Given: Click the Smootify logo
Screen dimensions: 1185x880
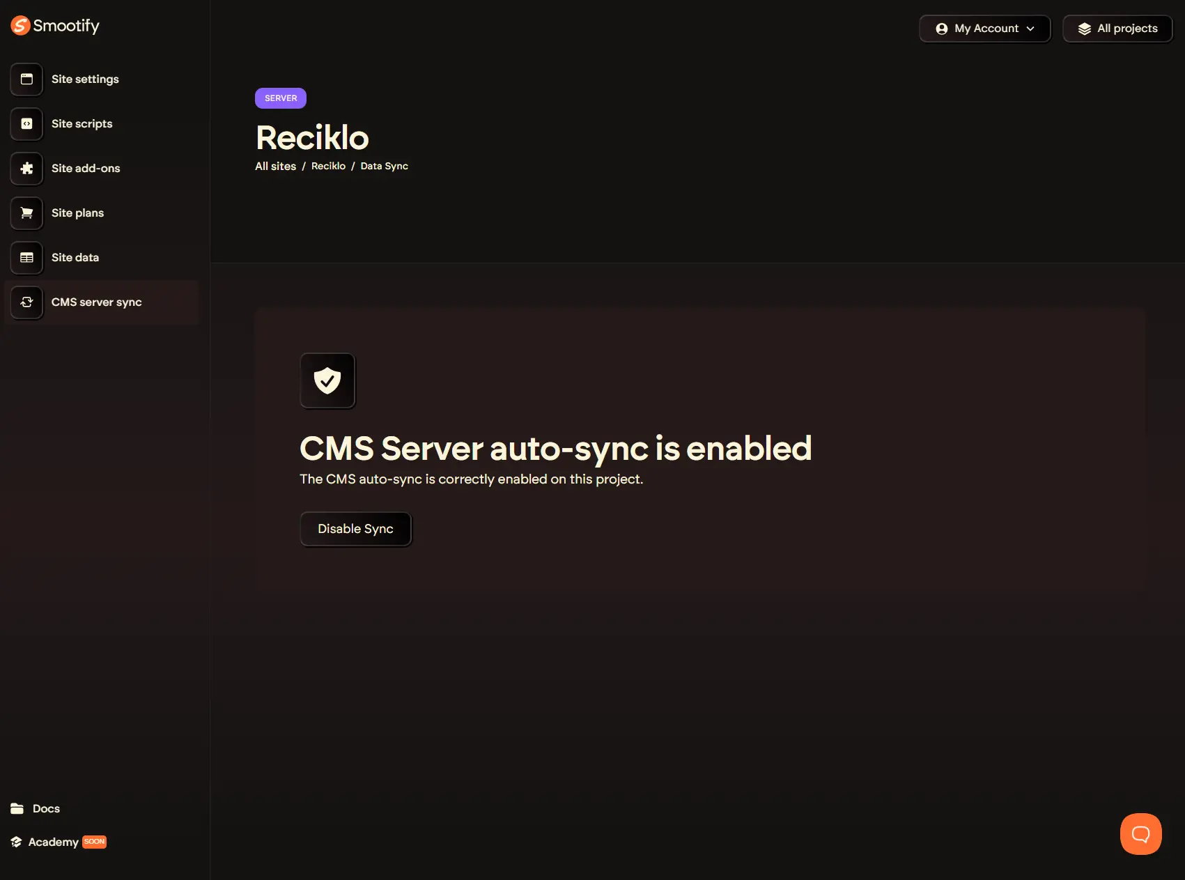Looking at the screenshot, I should pyautogui.click(x=54, y=25).
